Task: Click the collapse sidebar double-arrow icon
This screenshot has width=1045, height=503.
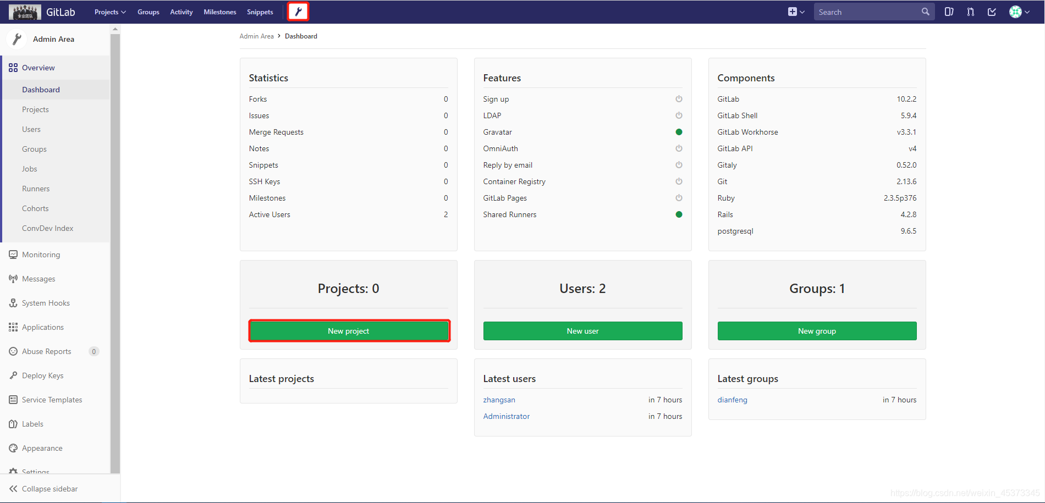Action: 13,489
